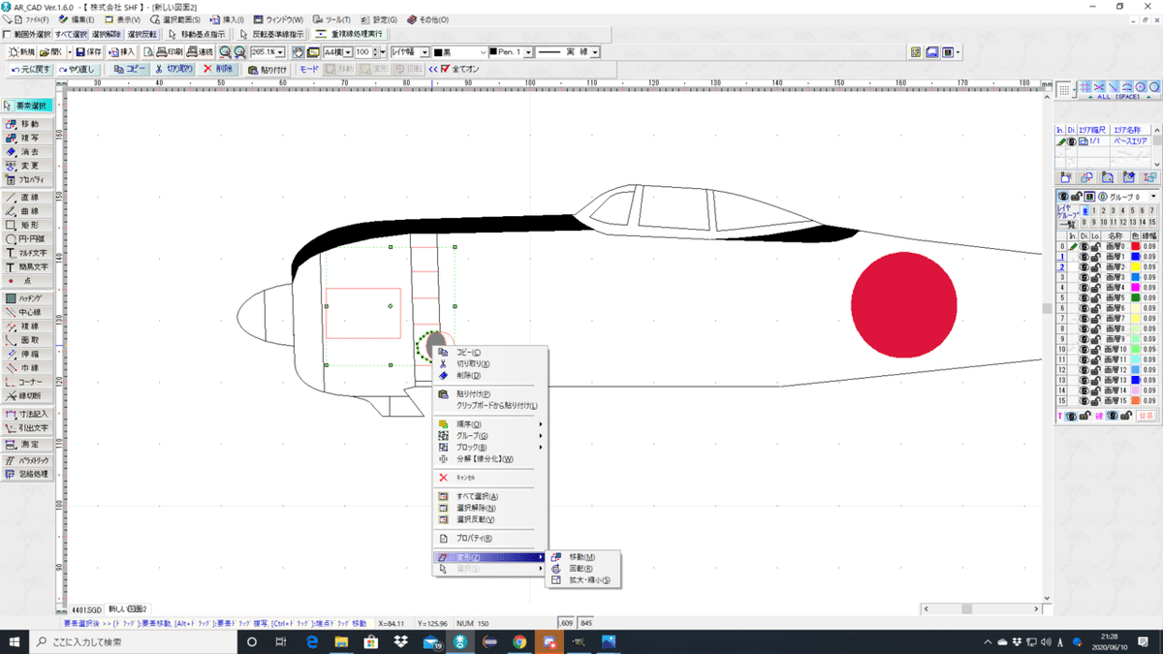Toggle visibility eye of layer 画層3
This screenshot has height=654, width=1163.
coord(1084,278)
